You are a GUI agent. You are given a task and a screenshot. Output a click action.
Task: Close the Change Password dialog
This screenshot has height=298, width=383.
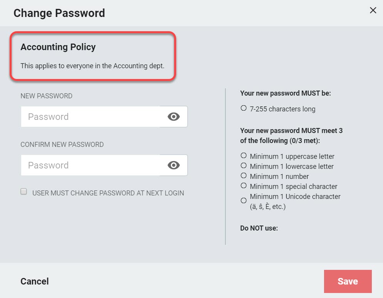coord(373,10)
